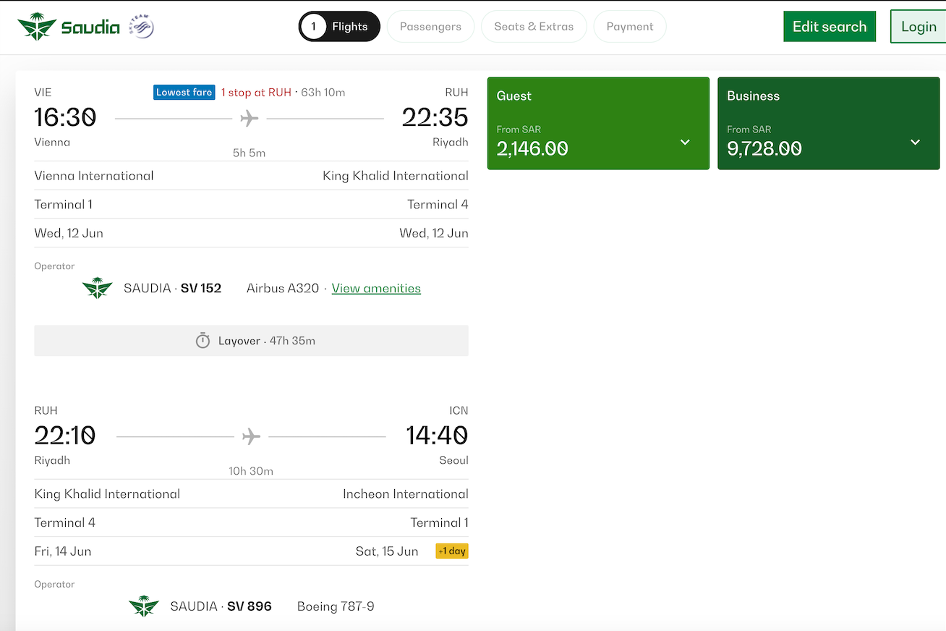Click the Saudia operator logo beside SV 152
The image size is (946, 631).
coord(98,288)
